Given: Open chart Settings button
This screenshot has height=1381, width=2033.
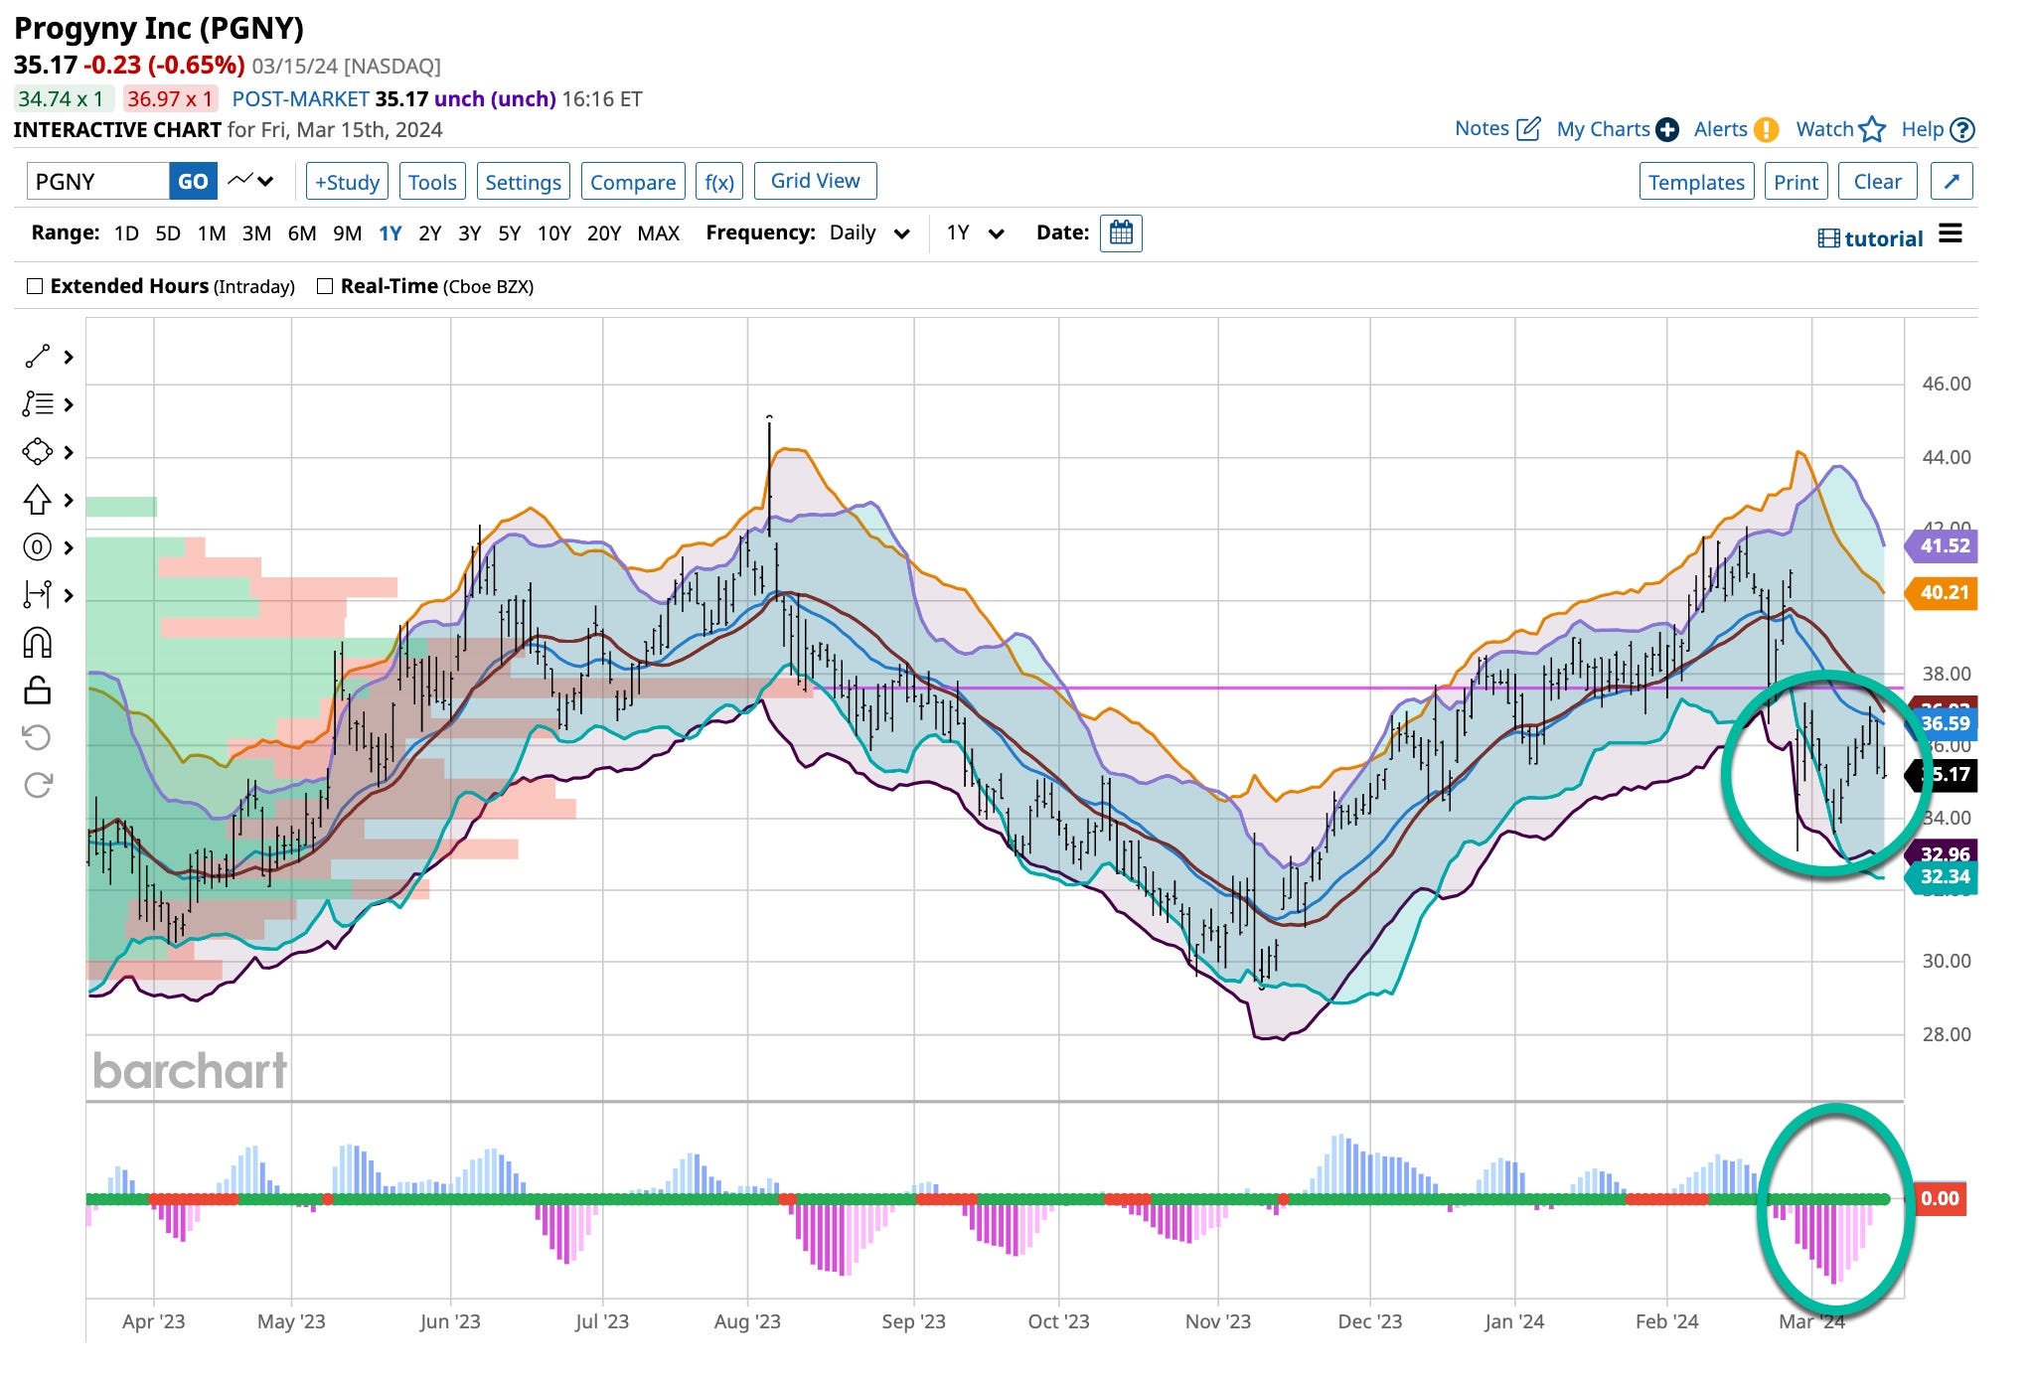Looking at the screenshot, I should (x=523, y=182).
